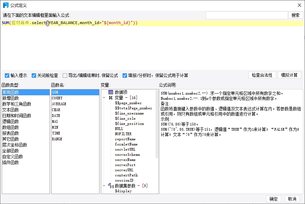305x204 pixels.
Task: Click 检查合法性 button
Action: (x=262, y=75)
